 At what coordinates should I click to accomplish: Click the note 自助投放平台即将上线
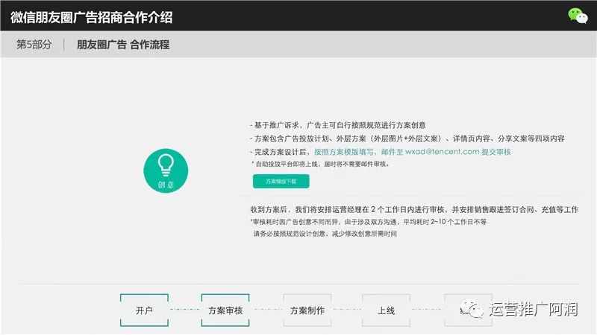click(x=320, y=164)
